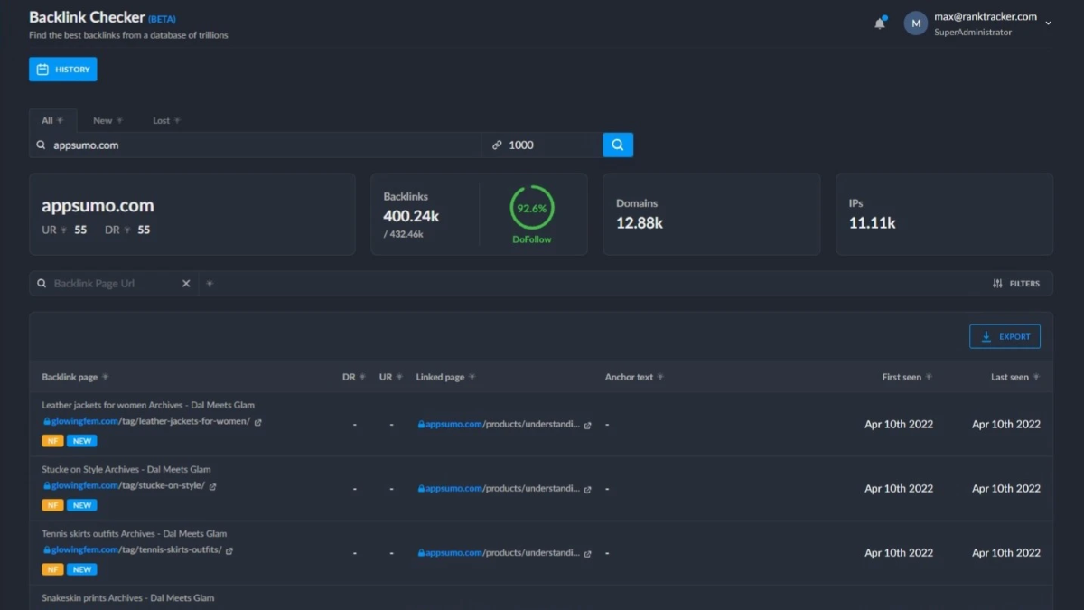Click NF badge on Leather jackets row

(x=52, y=441)
